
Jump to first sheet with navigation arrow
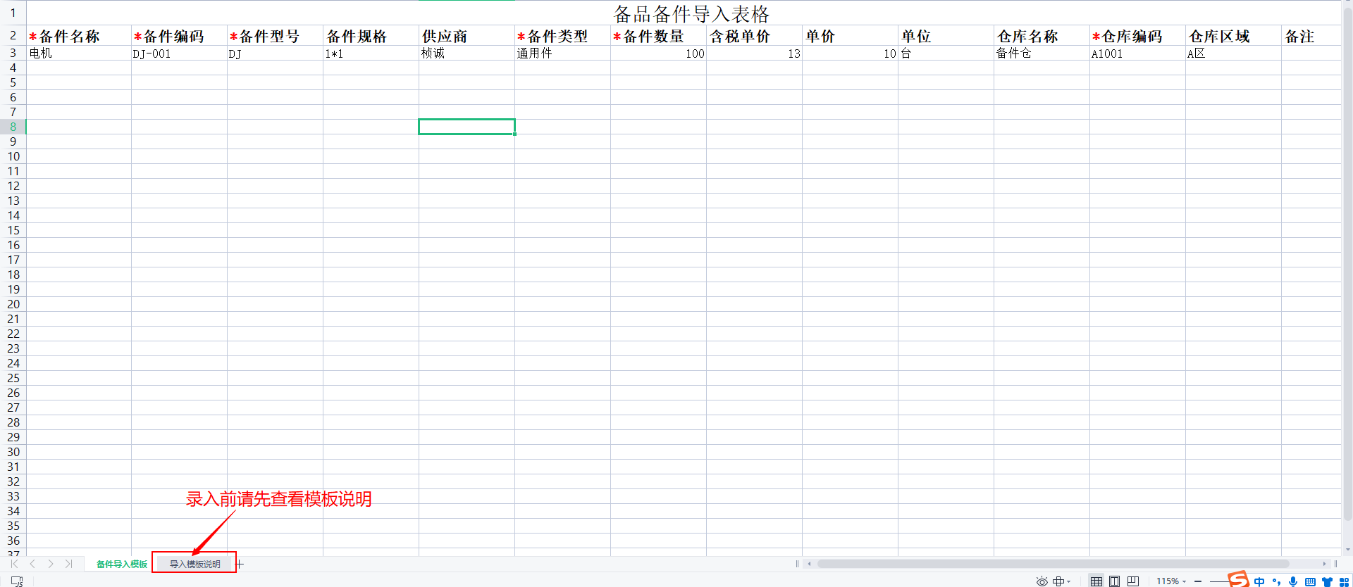14,564
